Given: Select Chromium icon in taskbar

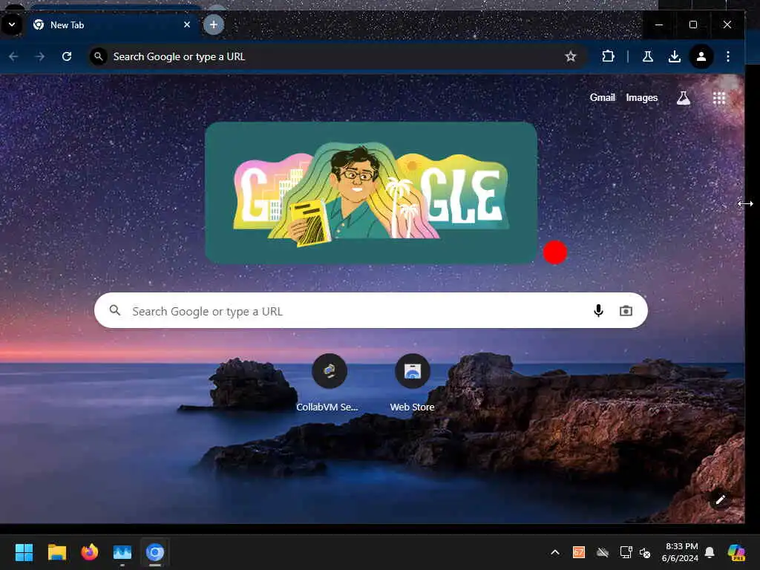Looking at the screenshot, I should [155, 552].
